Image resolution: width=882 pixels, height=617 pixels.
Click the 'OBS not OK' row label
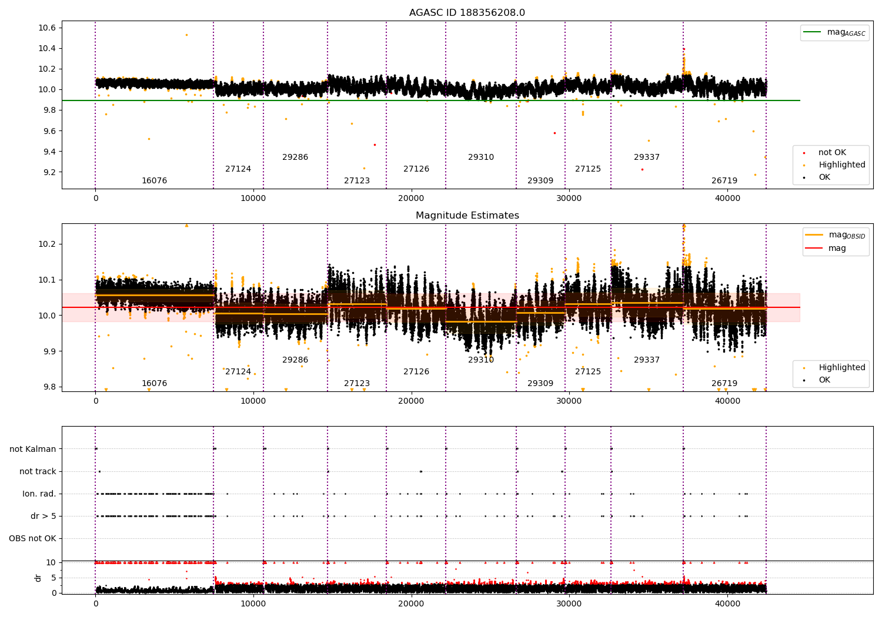32,539
